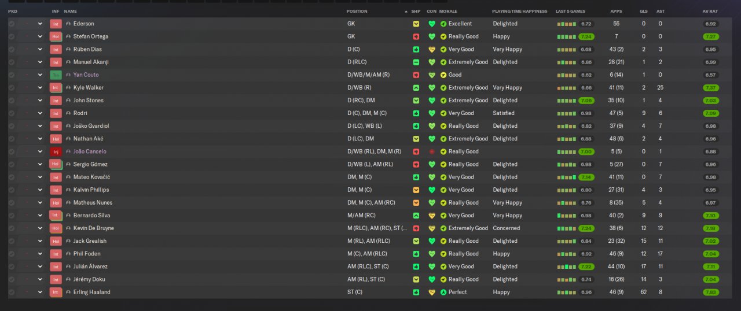Open Kevin De Bruyne's player profile
Viewport: 741px width, 311px height.
[x=94, y=228]
